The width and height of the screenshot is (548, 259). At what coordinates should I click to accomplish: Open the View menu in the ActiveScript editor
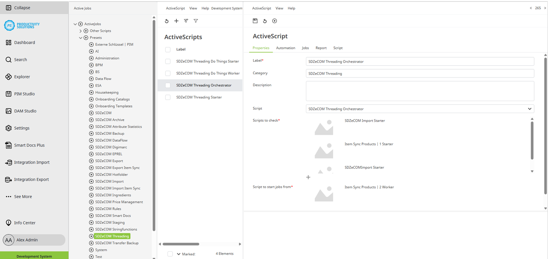(279, 8)
